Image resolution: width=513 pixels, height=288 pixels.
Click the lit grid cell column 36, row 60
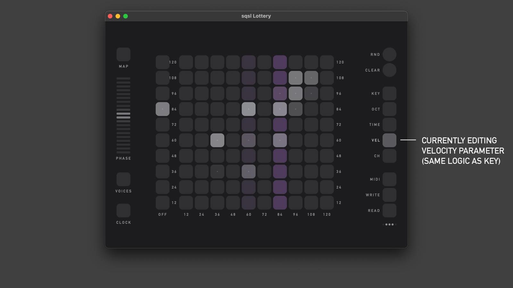click(217, 140)
